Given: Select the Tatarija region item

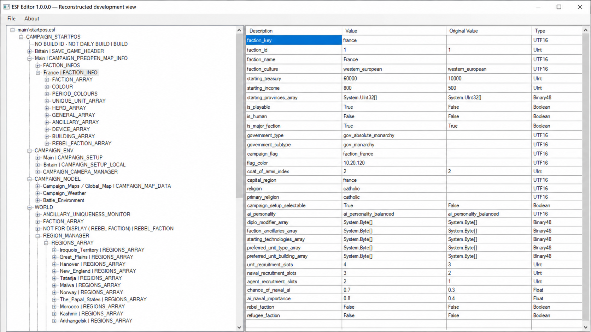Looking at the screenshot, I should (x=91, y=278).
